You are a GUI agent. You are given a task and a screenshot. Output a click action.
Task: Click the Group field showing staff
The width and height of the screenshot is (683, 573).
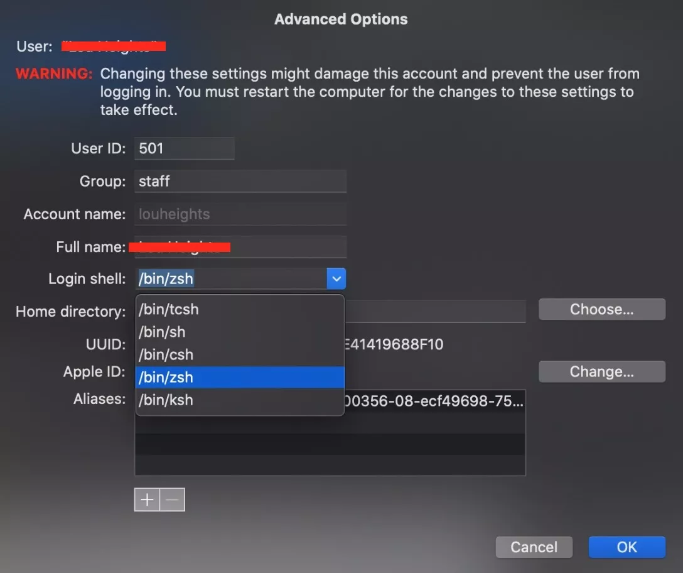240,182
